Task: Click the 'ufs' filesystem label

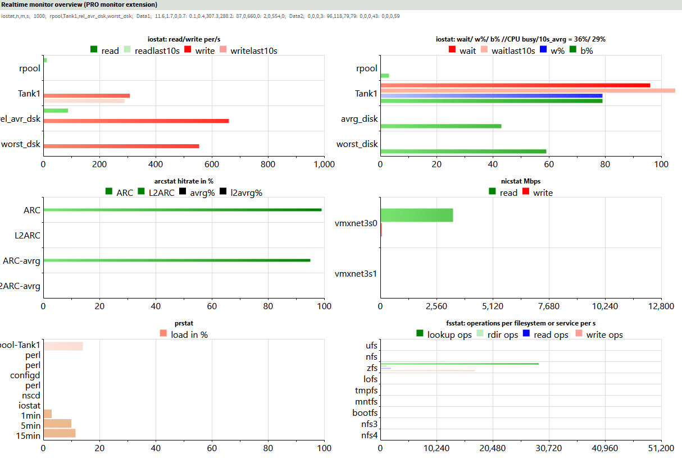Action: point(371,346)
